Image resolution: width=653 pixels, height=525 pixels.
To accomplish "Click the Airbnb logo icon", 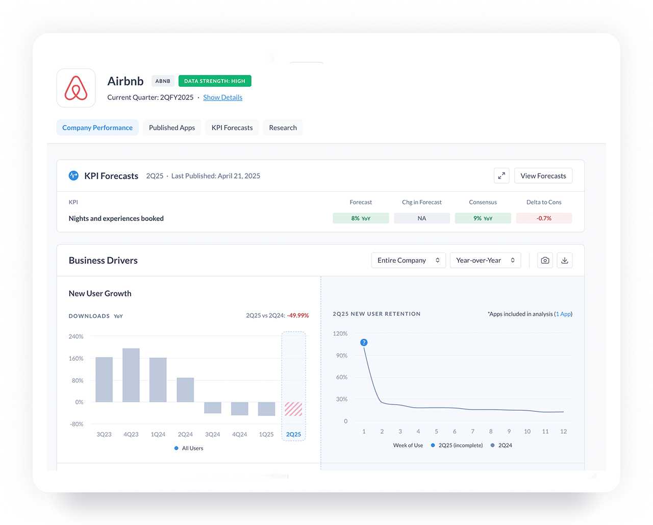I will (x=76, y=88).
